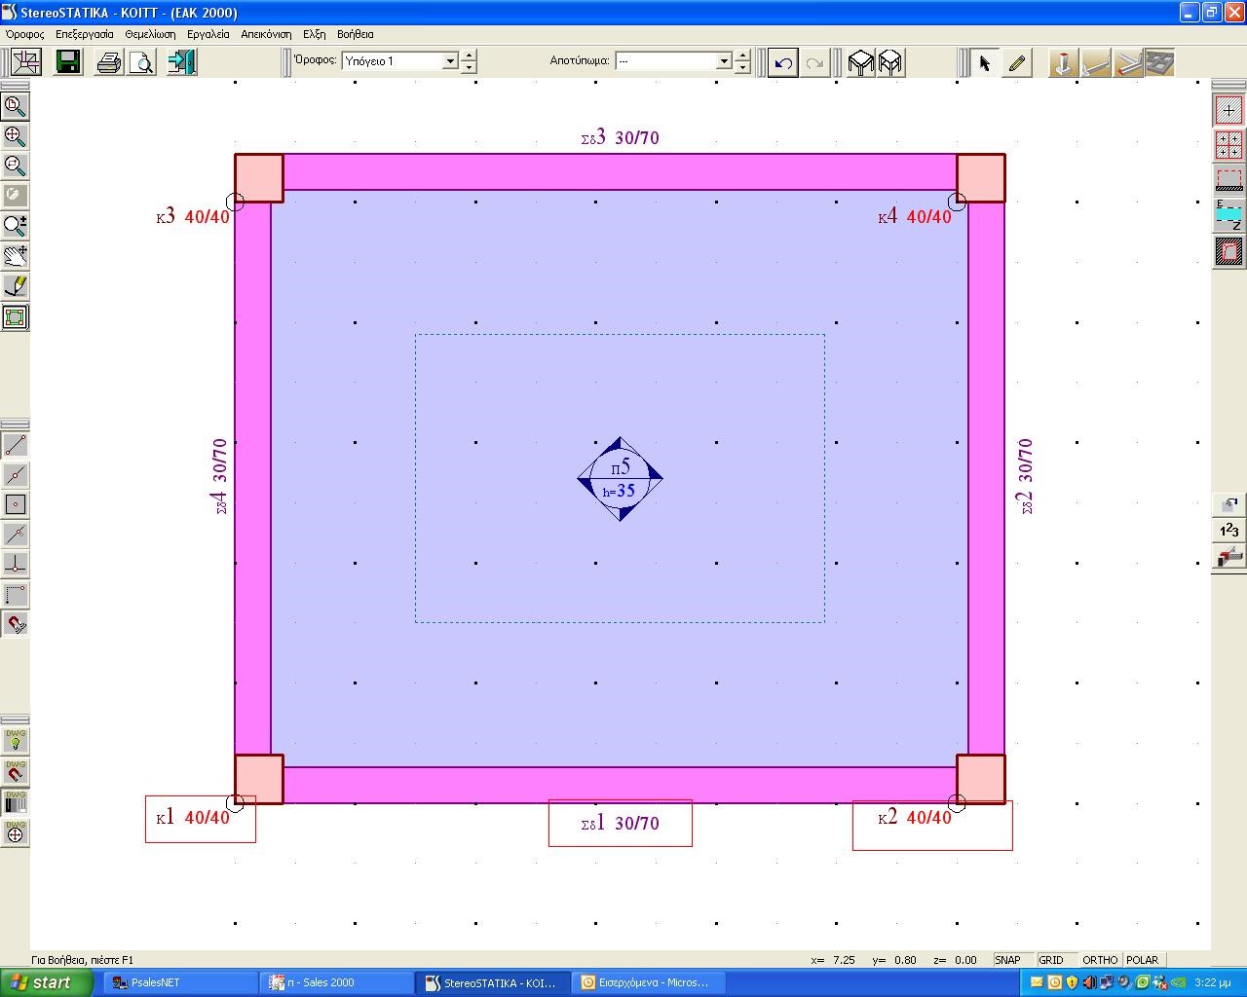Step Αποτύπωμα up with spinner arrow
The width and height of the screenshot is (1247, 997).
click(x=742, y=55)
